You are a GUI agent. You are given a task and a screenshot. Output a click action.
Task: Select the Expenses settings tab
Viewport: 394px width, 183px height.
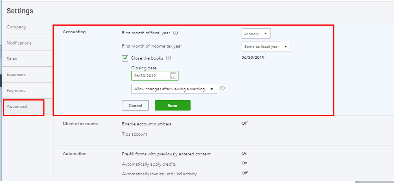(x=16, y=75)
